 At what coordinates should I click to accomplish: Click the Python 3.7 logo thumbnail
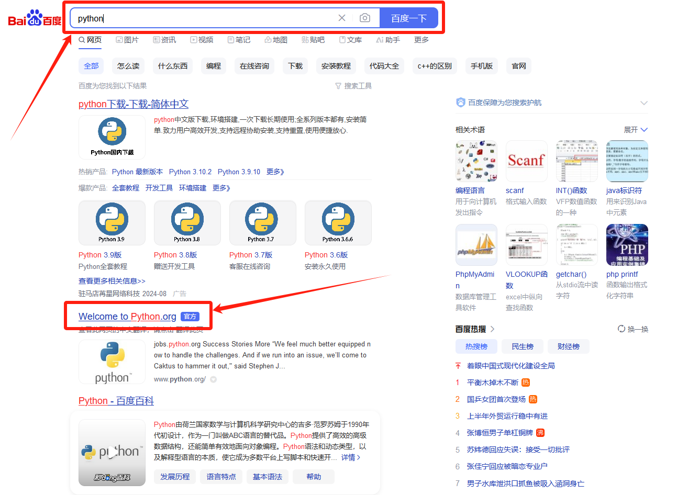tap(263, 223)
